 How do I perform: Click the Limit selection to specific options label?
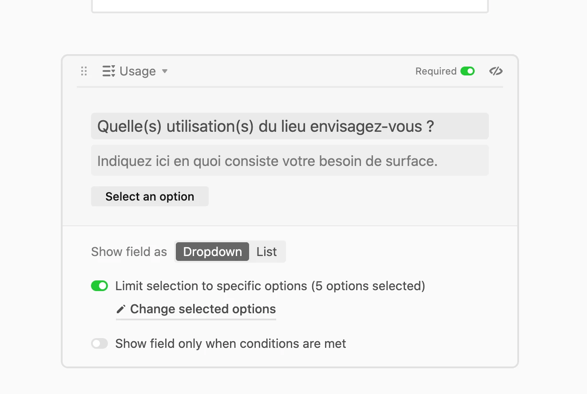pos(270,286)
